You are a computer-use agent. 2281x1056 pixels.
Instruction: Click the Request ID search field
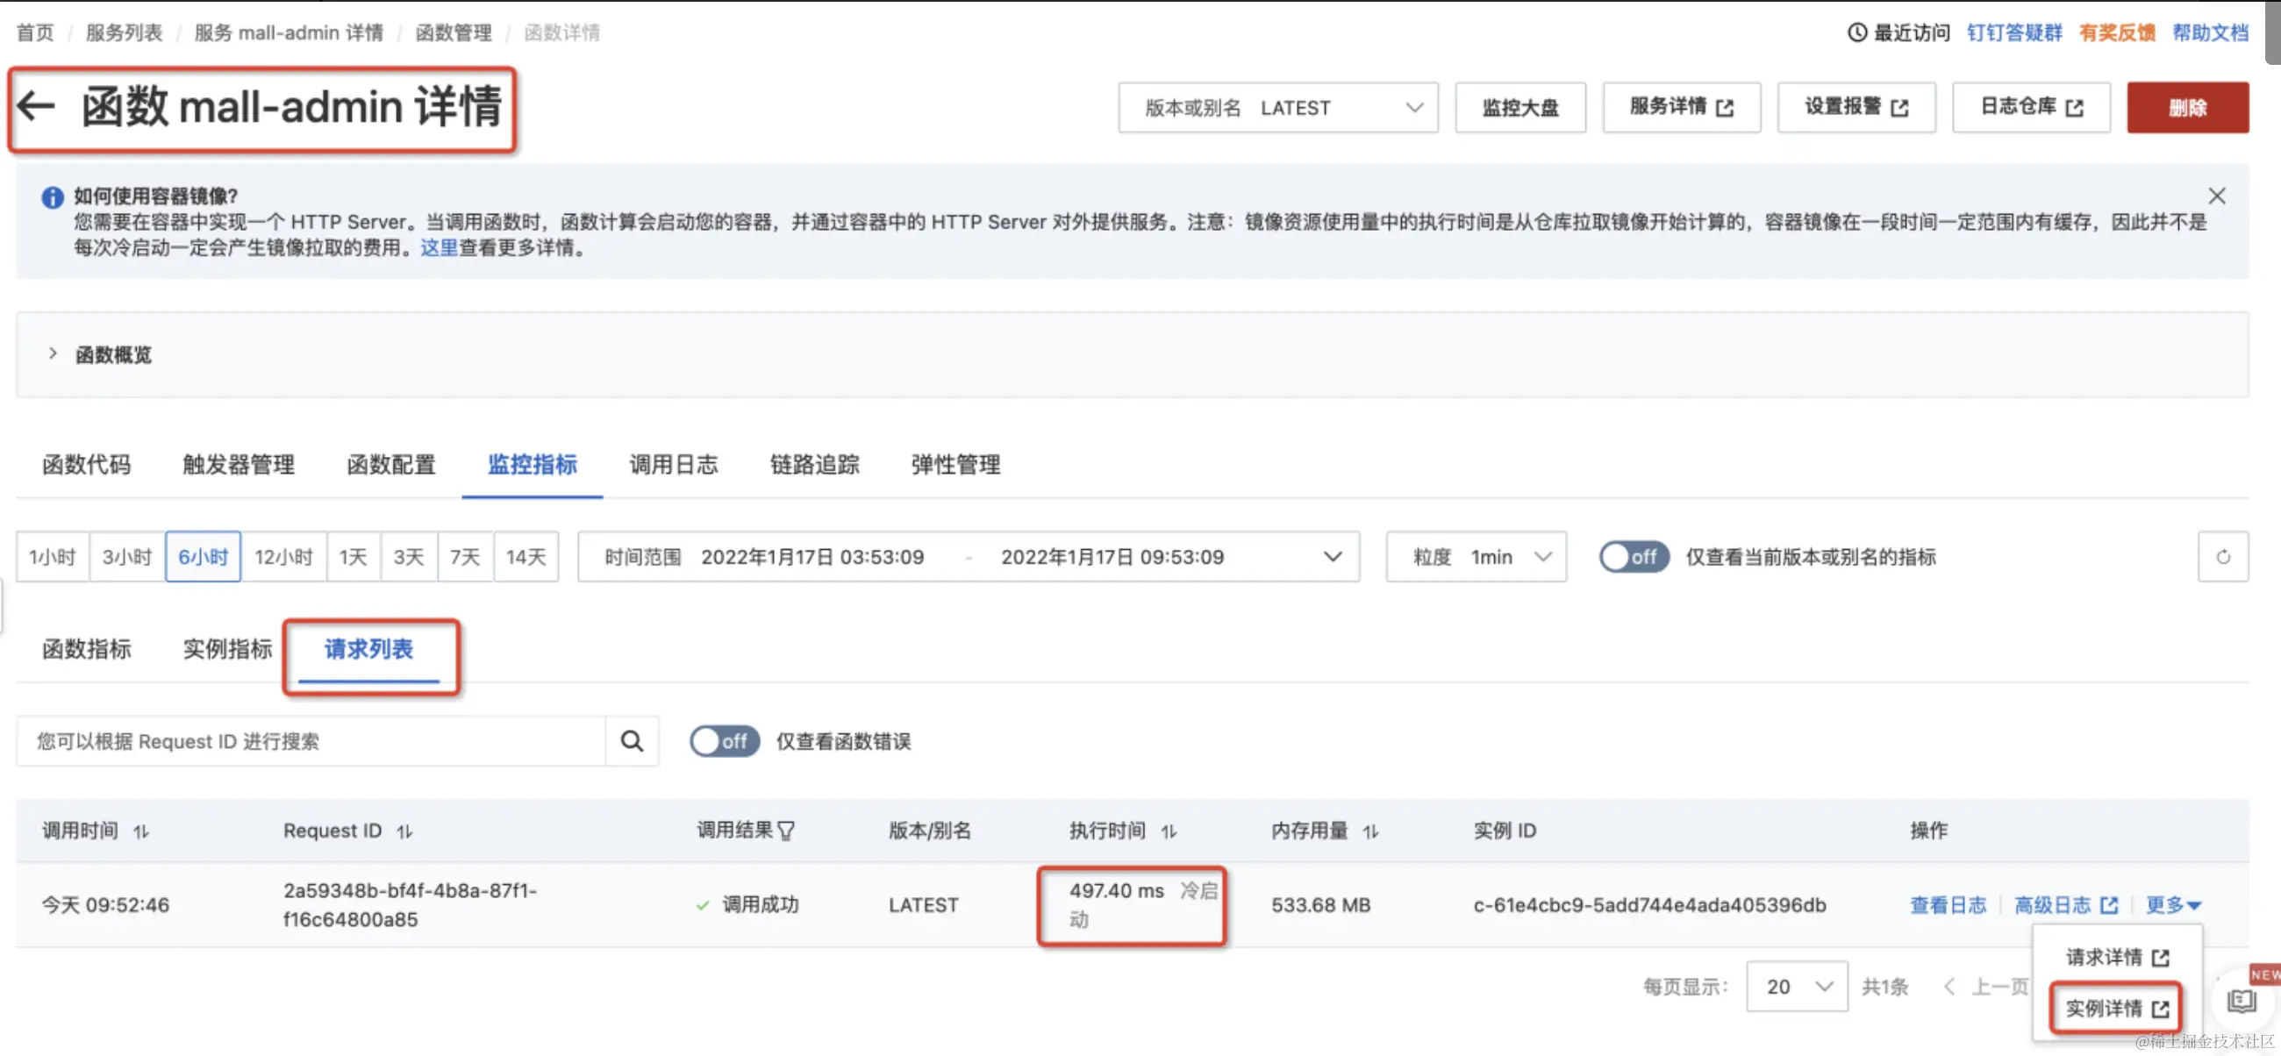(x=310, y=741)
